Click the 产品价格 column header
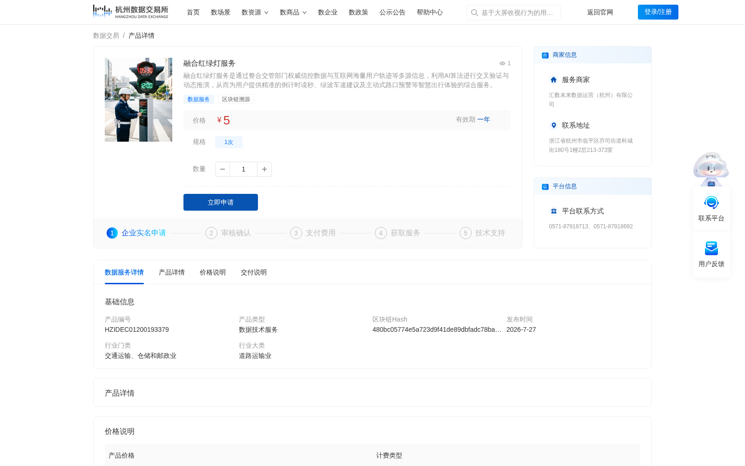Image resolution: width=745 pixels, height=466 pixels. click(x=122, y=455)
